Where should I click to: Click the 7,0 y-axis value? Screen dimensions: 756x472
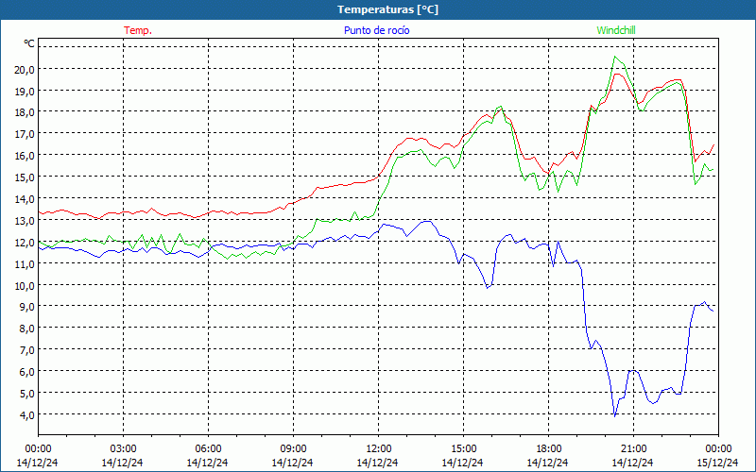pyautogui.click(x=26, y=350)
